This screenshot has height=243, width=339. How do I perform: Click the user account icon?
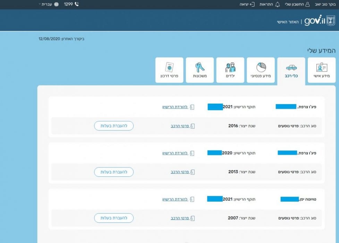(307, 4)
